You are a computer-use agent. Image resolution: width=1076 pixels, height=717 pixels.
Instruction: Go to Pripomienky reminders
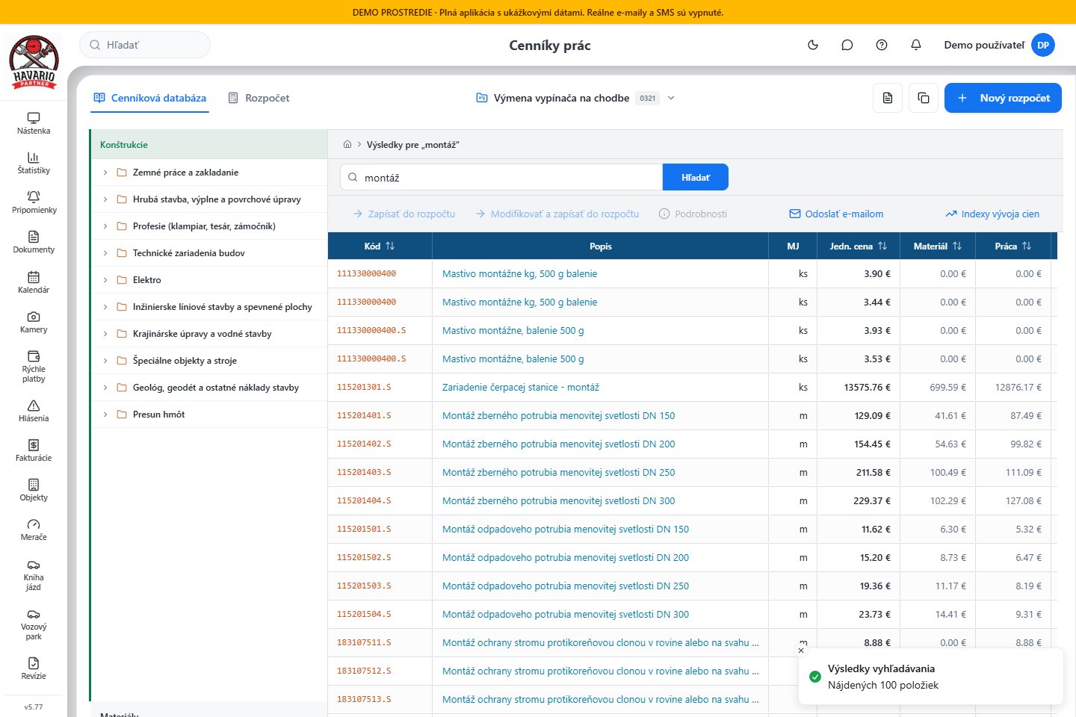pyautogui.click(x=34, y=202)
